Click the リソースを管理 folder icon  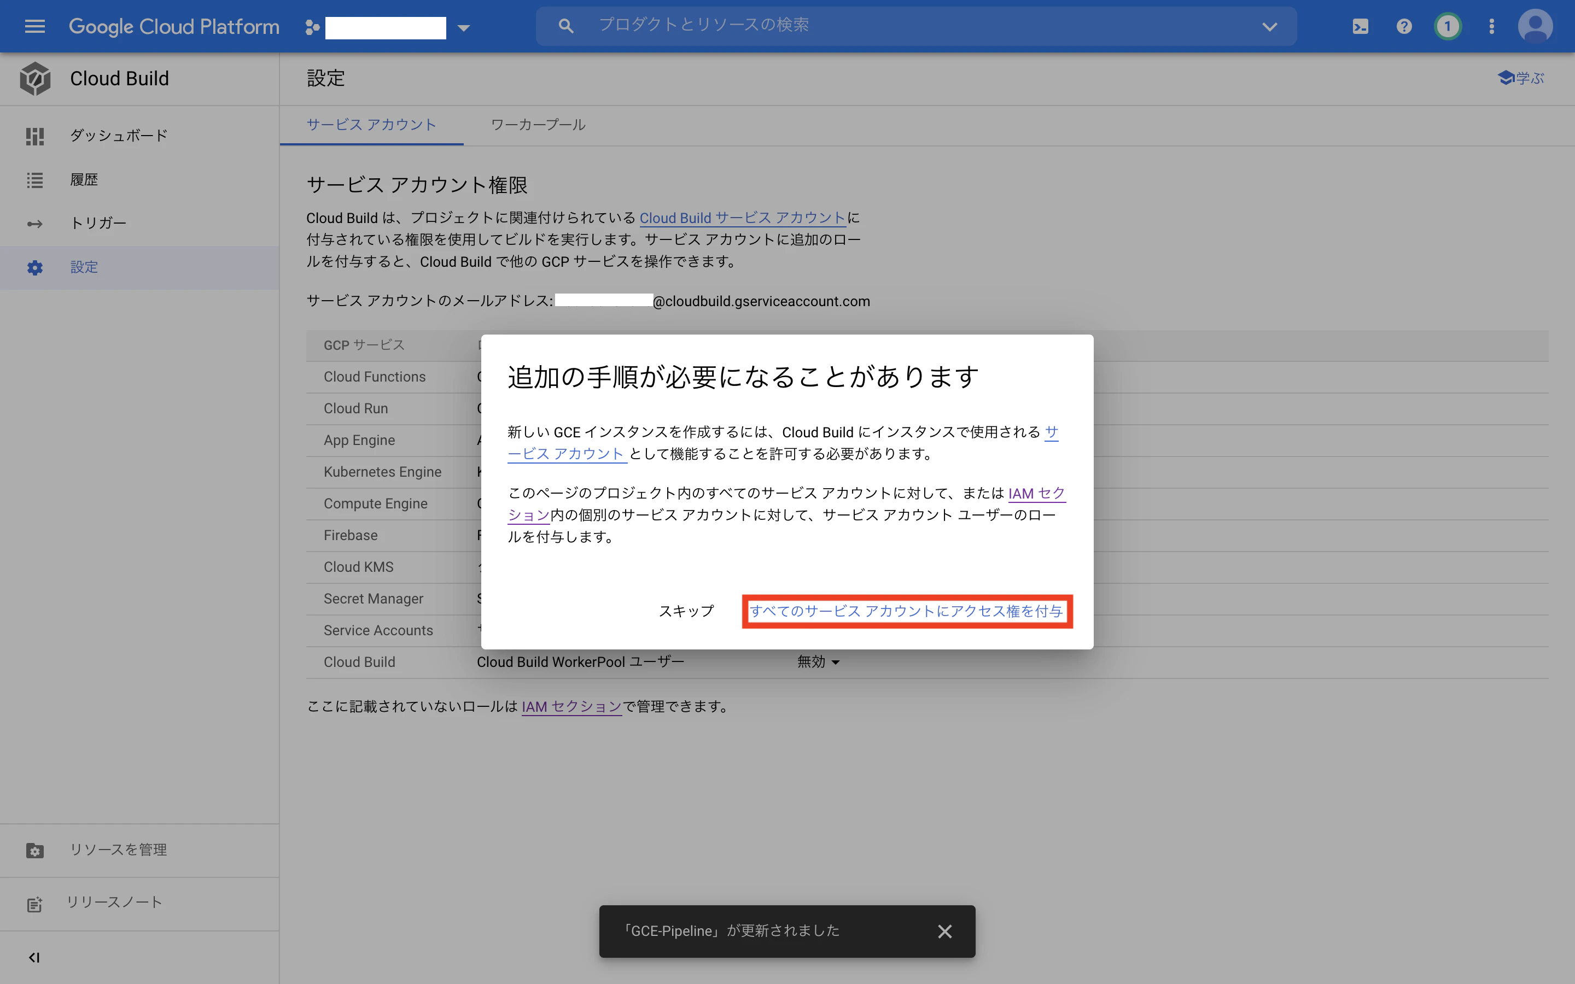click(x=34, y=851)
